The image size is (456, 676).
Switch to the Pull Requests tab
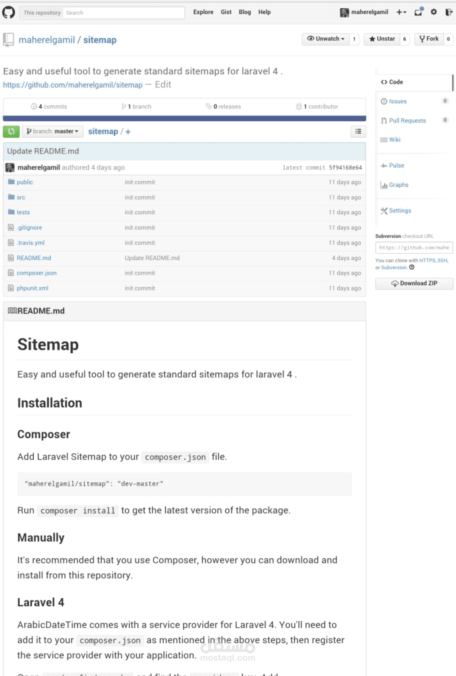(407, 121)
